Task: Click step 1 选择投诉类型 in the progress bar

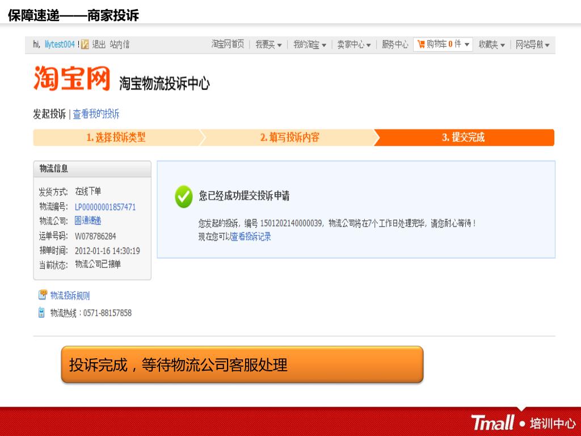Action: [116, 137]
